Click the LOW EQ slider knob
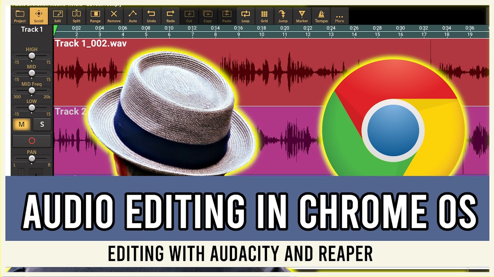494x277 pixels. coord(32,107)
